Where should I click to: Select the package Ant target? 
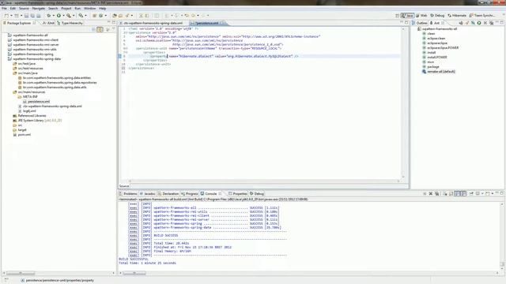[432, 66]
